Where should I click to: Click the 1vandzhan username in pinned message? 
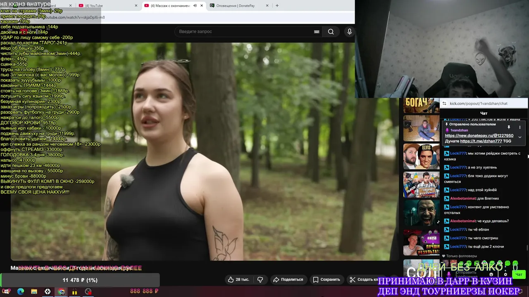459,130
